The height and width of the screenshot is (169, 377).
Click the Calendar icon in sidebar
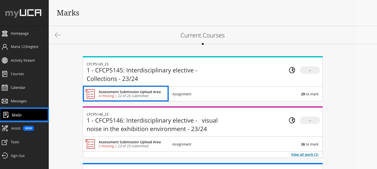pyautogui.click(x=5, y=88)
